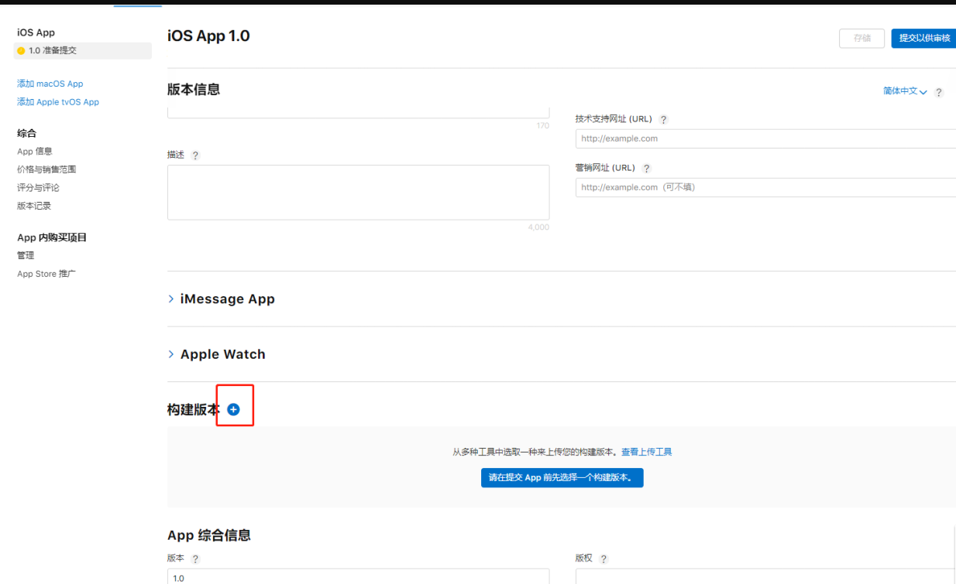Expand the Apple Watch section
Viewport: 956px width, 584px height.
click(x=217, y=354)
